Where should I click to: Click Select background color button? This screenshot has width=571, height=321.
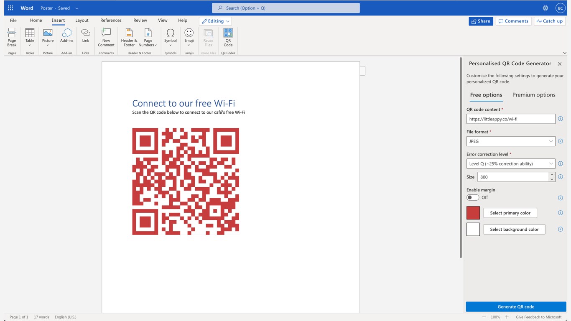click(514, 229)
